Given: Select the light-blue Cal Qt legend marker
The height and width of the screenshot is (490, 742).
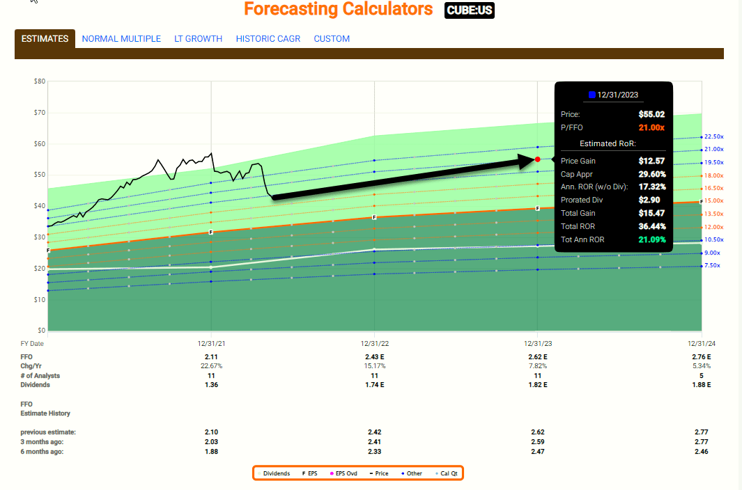Looking at the screenshot, I should pos(436,473).
